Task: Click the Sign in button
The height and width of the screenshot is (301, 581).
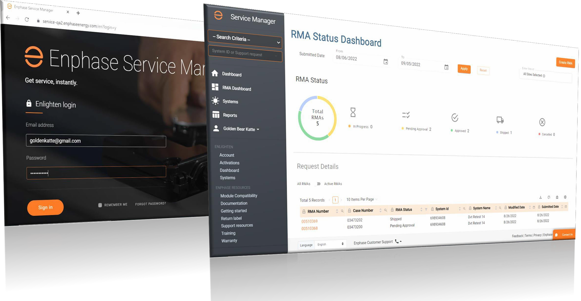Action: tap(45, 207)
